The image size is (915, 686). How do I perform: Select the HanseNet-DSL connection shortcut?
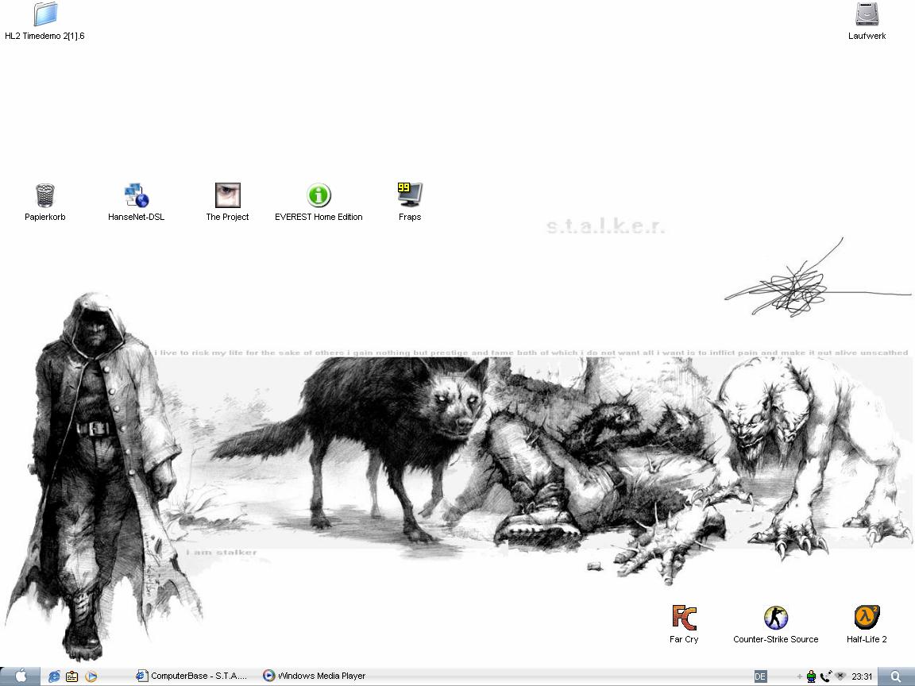pos(136,202)
